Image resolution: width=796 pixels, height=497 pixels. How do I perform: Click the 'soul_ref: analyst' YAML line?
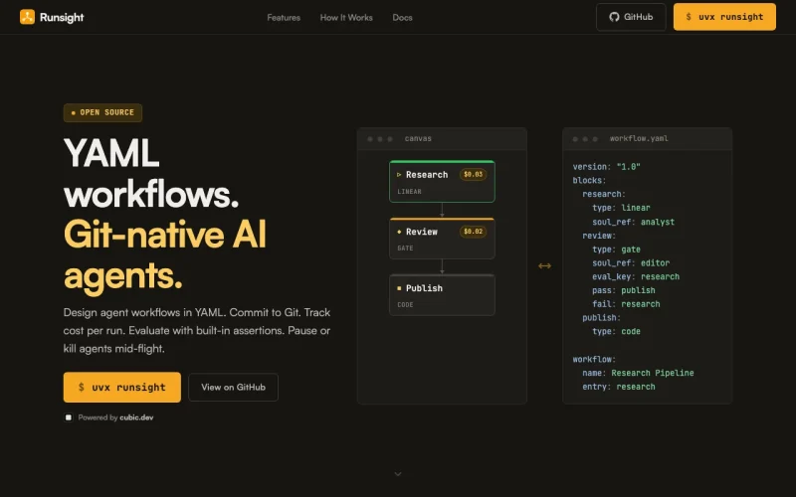[633, 222]
